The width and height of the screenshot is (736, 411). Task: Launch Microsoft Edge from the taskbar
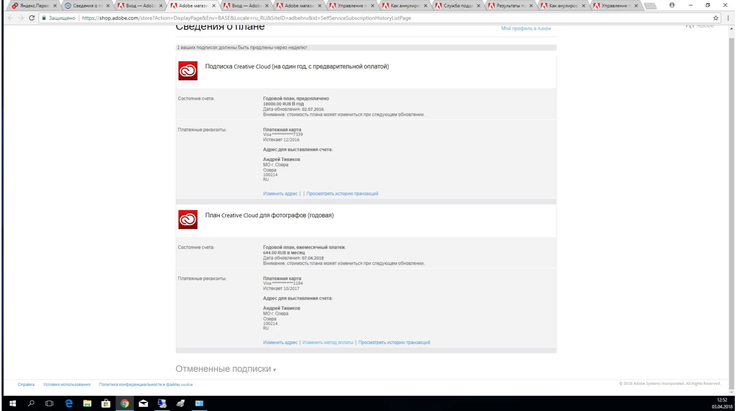[69, 403]
